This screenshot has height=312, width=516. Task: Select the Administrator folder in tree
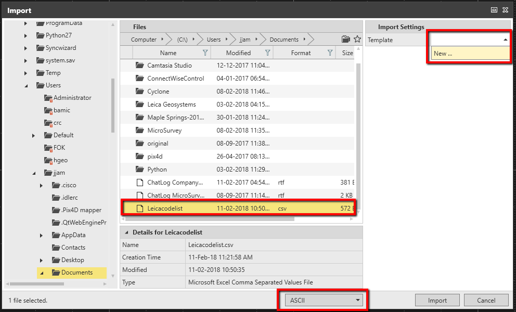click(x=72, y=98)
